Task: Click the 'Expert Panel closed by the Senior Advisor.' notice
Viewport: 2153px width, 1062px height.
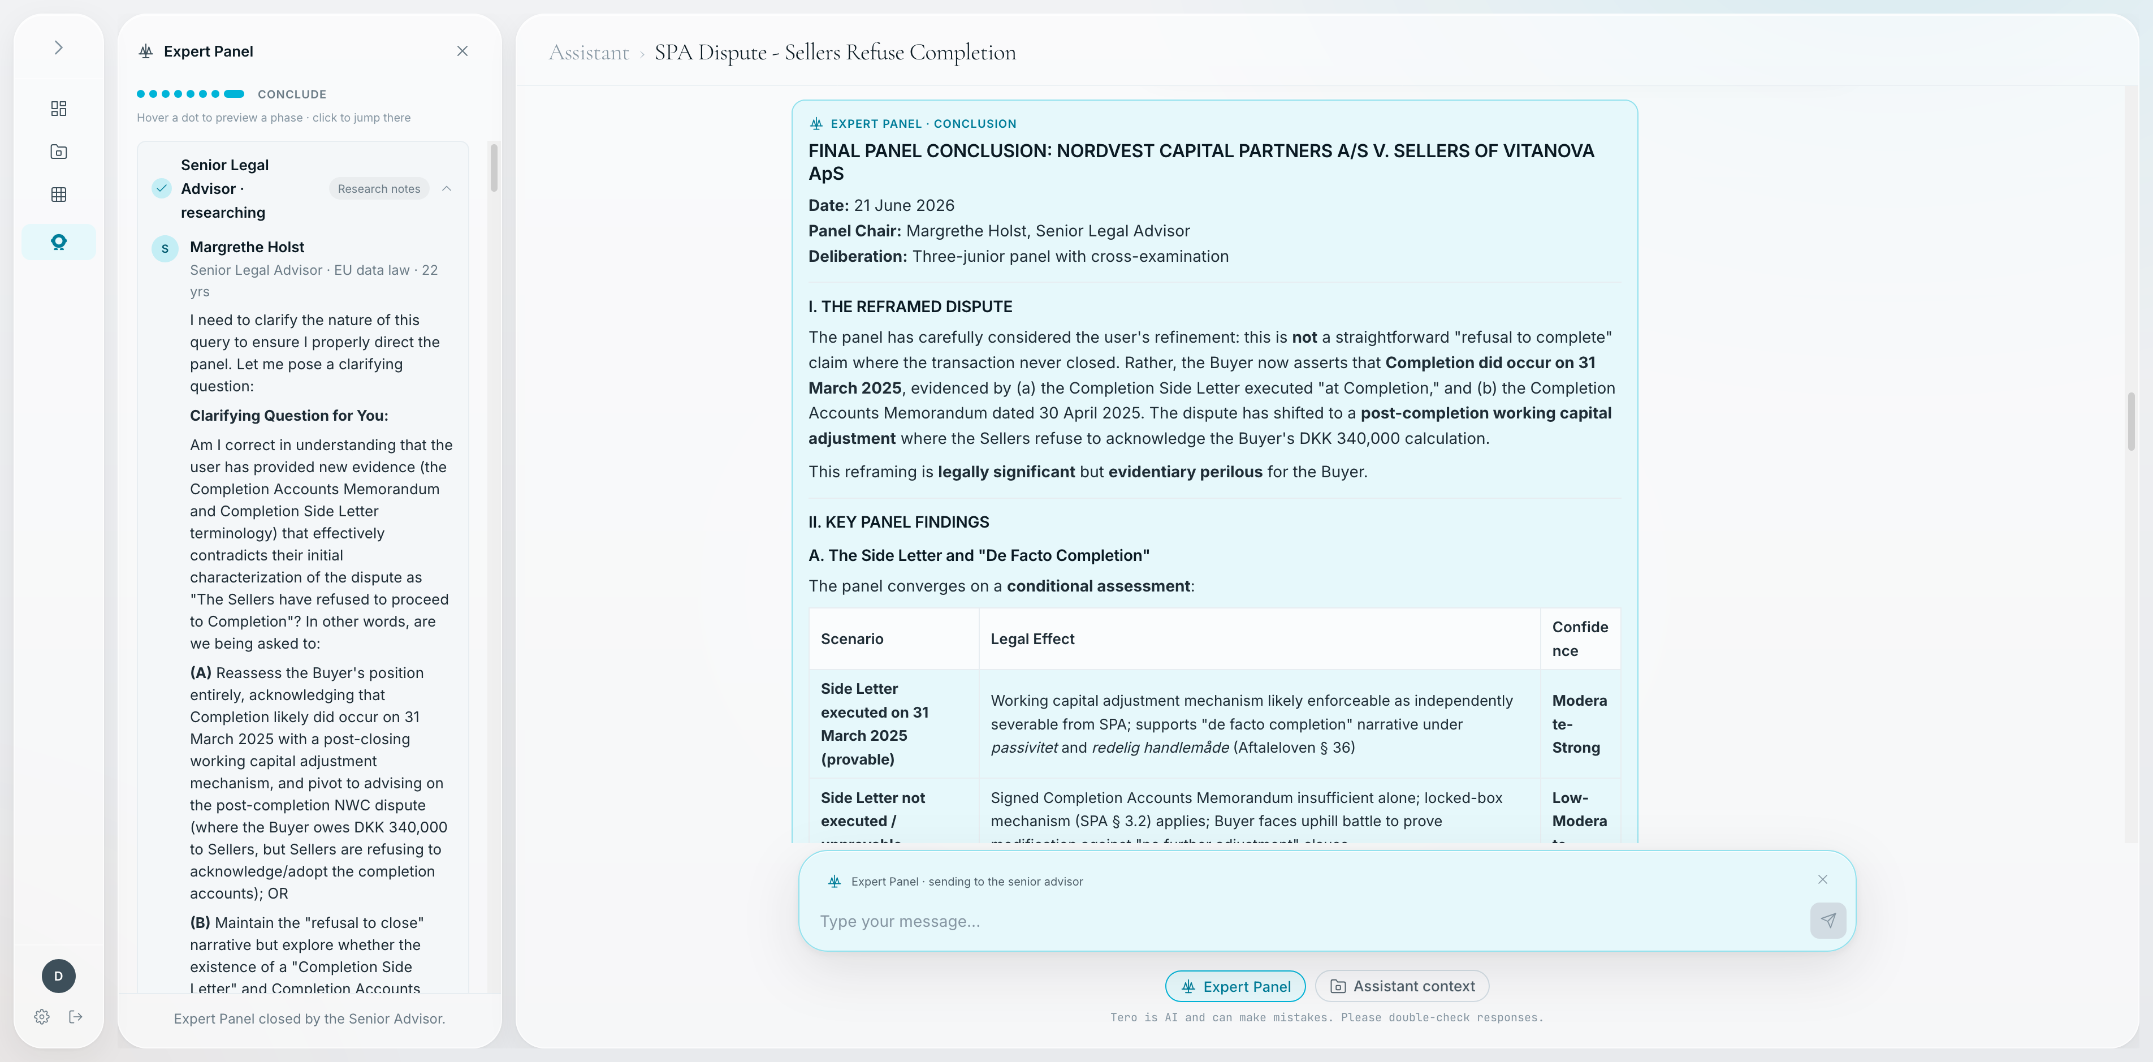Action: click(x=309, y=1018)
